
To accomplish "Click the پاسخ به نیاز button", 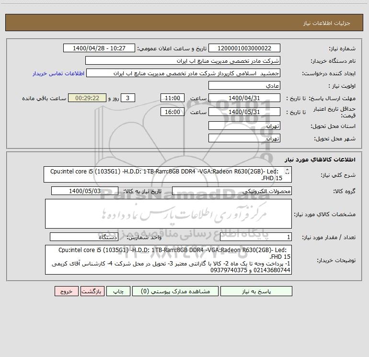I will tap(256, 291).
